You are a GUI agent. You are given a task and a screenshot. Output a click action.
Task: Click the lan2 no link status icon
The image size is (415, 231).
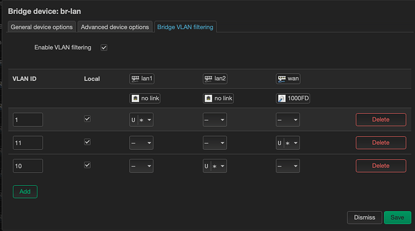pos(208,99)
